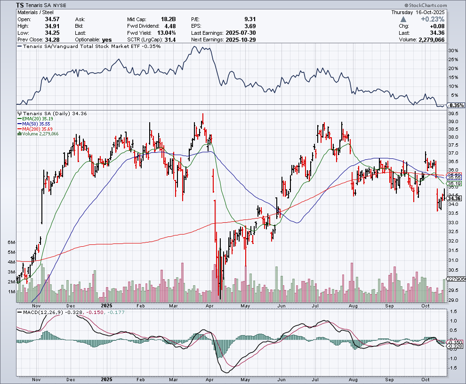The width and height of the screenshot is (466, 384).
Task: Click the candlestick icon beside Tenaris SA (Daily)
Action: tap(18, 114)
